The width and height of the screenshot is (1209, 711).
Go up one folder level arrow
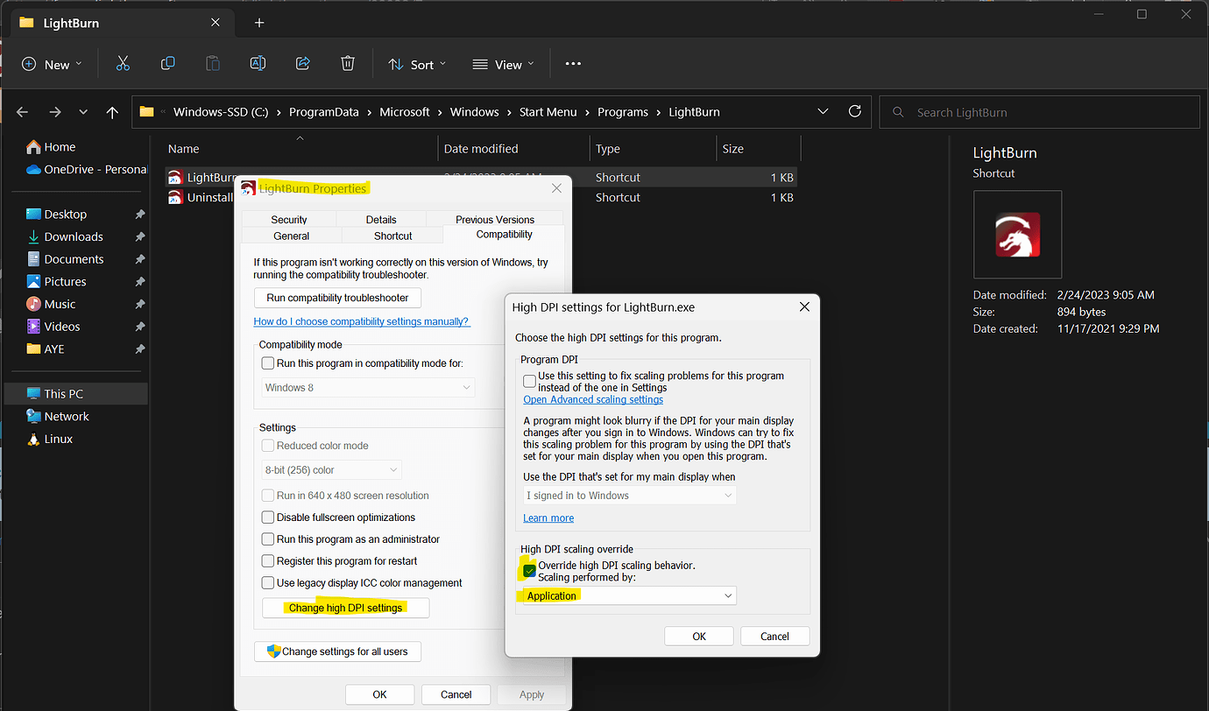[x=112, y=112]
